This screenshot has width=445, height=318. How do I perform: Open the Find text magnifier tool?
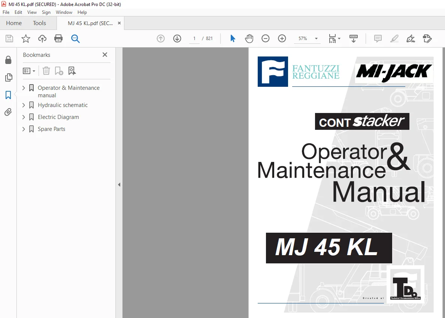75,39
